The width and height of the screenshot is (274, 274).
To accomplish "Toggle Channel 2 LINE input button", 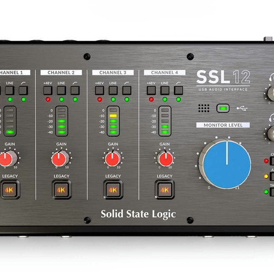I will click(62, 90).
